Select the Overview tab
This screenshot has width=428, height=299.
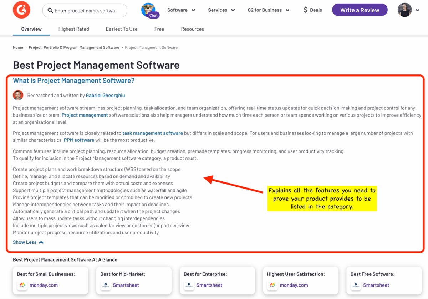pos(31,29)
